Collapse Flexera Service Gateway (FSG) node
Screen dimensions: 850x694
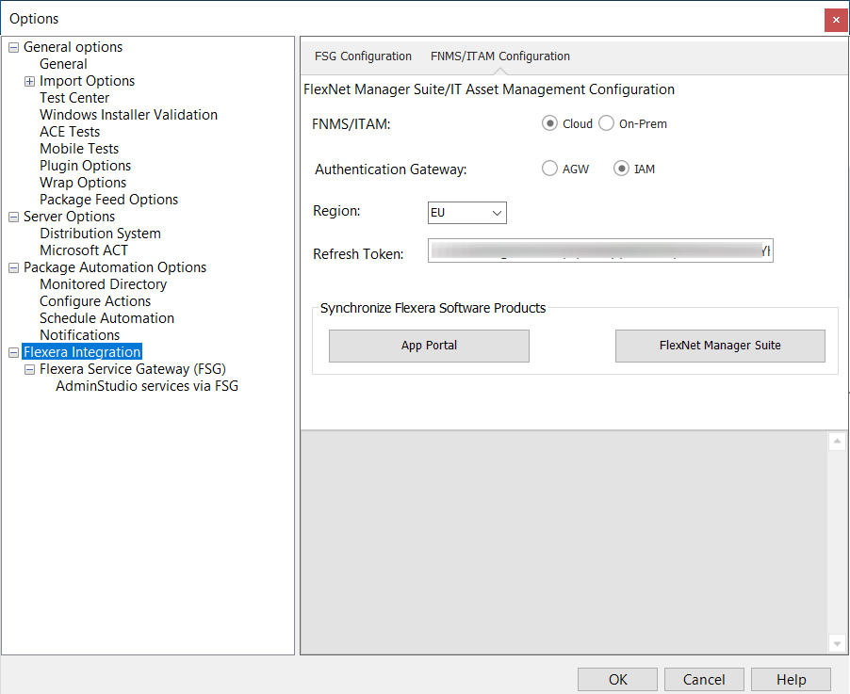coord(30,370)
